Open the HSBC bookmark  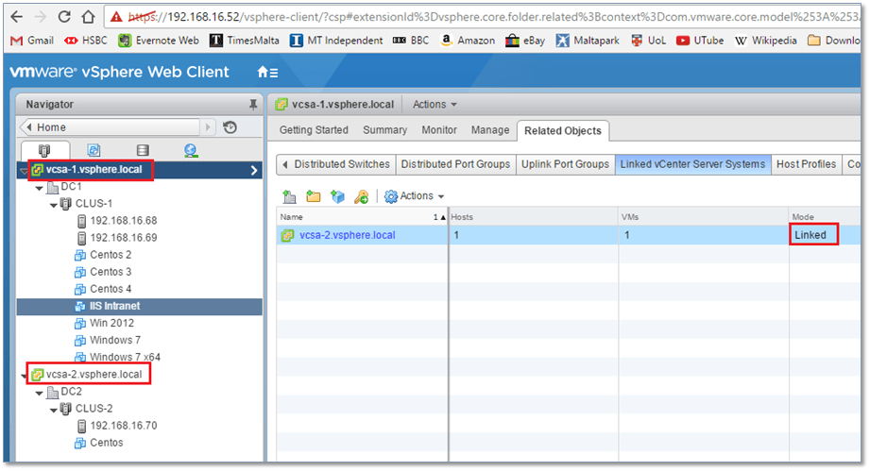tap(86, 41)
